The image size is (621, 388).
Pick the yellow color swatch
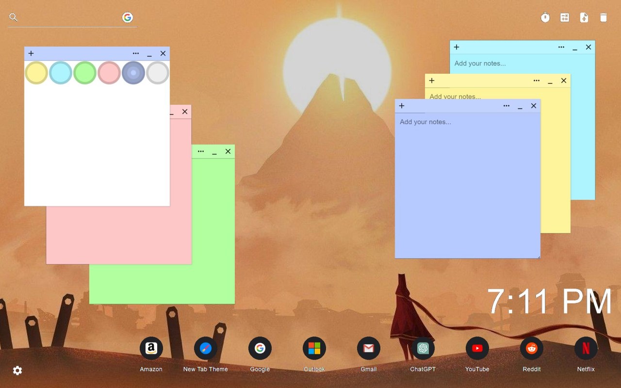[x=36, y=73]
